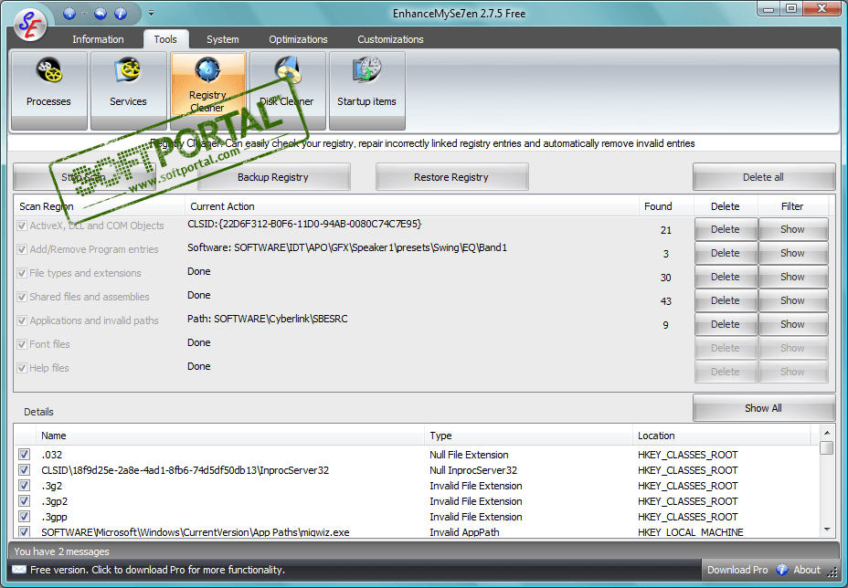Click the 'Path: SOFTWARE\Cyberlink\SBESRC' text
This screenshot has height=588, width=848.
pyautogui.click(x=267, y=319)
